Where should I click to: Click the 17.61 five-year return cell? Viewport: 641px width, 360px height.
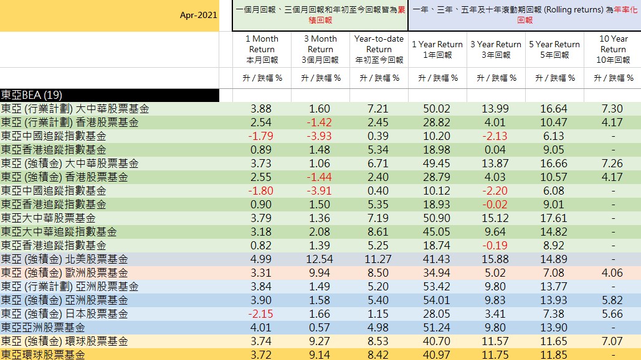tap(554, 218)
